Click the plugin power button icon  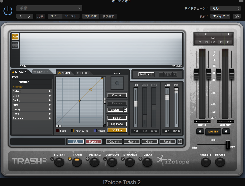(8, 11)
